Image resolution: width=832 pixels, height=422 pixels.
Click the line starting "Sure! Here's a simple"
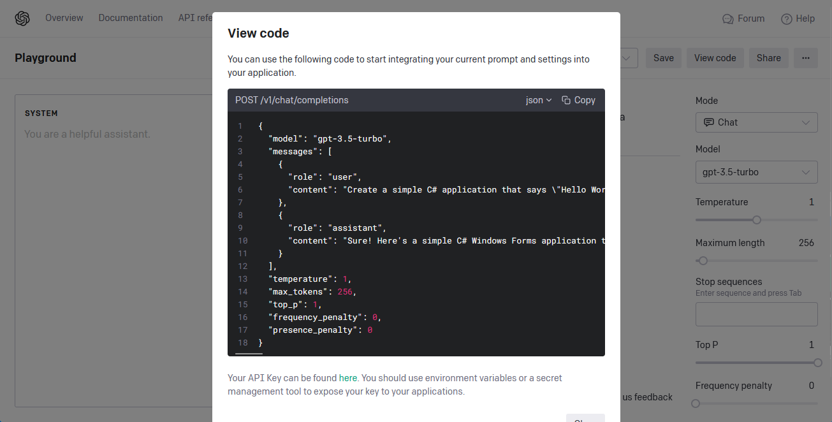[x=474, y=240]
